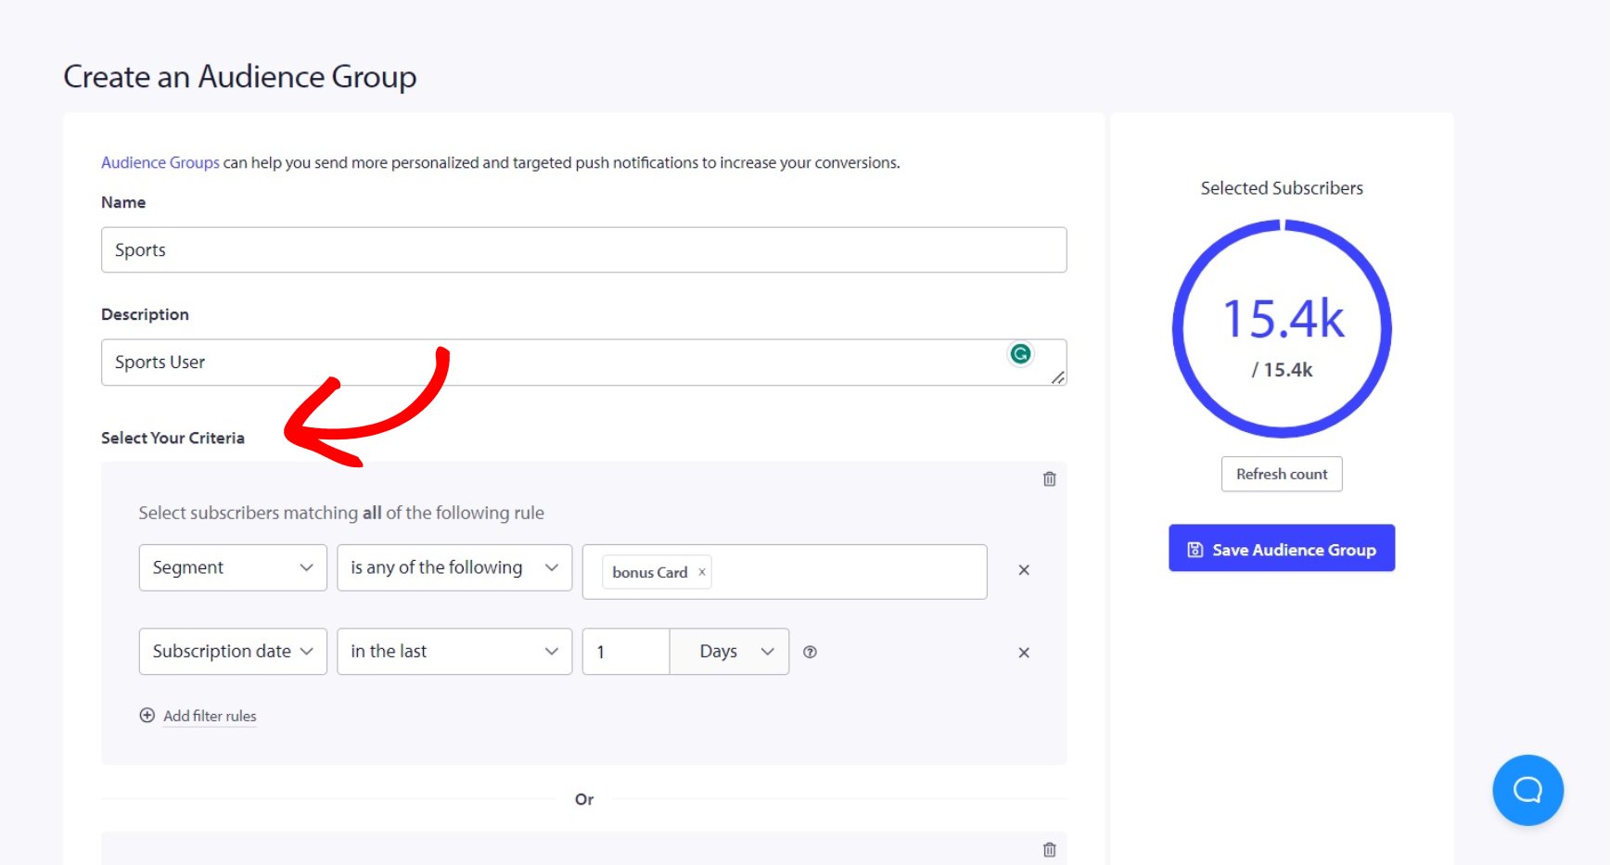Remove the Subscription date rule

click(1023, 652)
